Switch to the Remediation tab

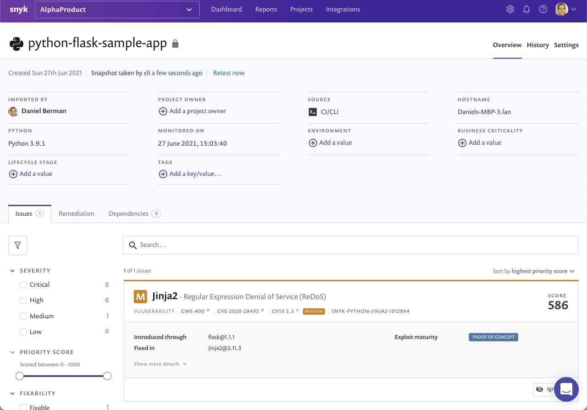coord(77,213)
